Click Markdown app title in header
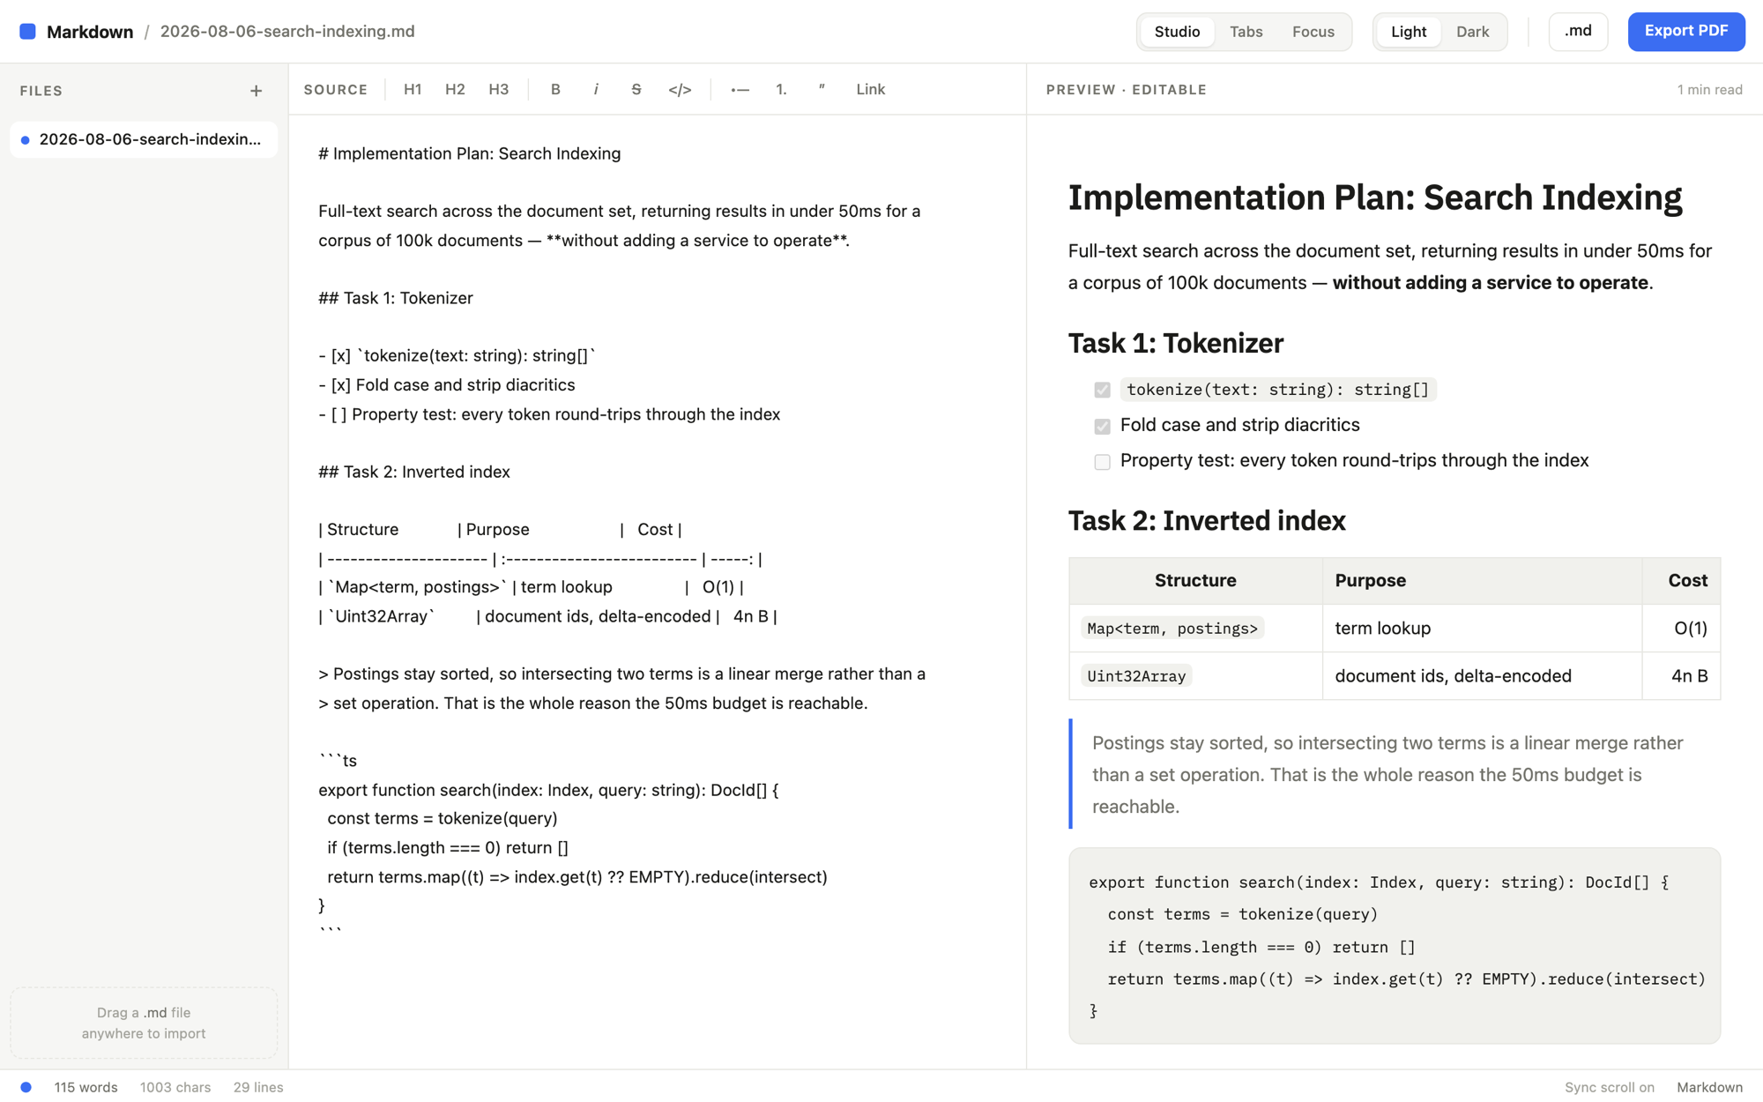The width and height of the screenshot is (1763, 1102). 90,32
